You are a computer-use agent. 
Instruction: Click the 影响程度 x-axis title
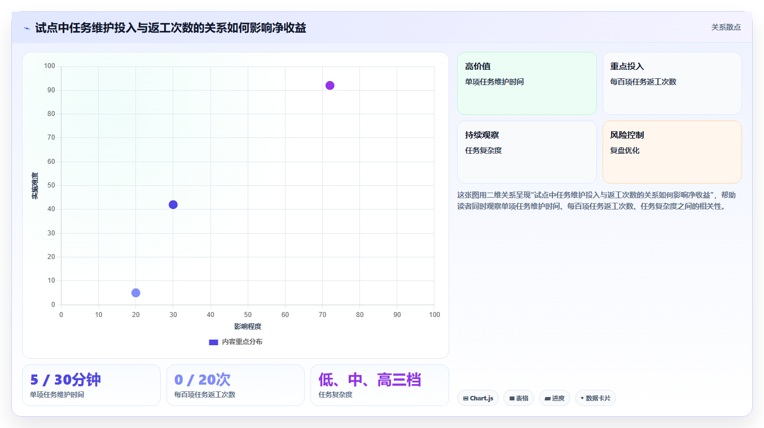(x=248, y=327)
